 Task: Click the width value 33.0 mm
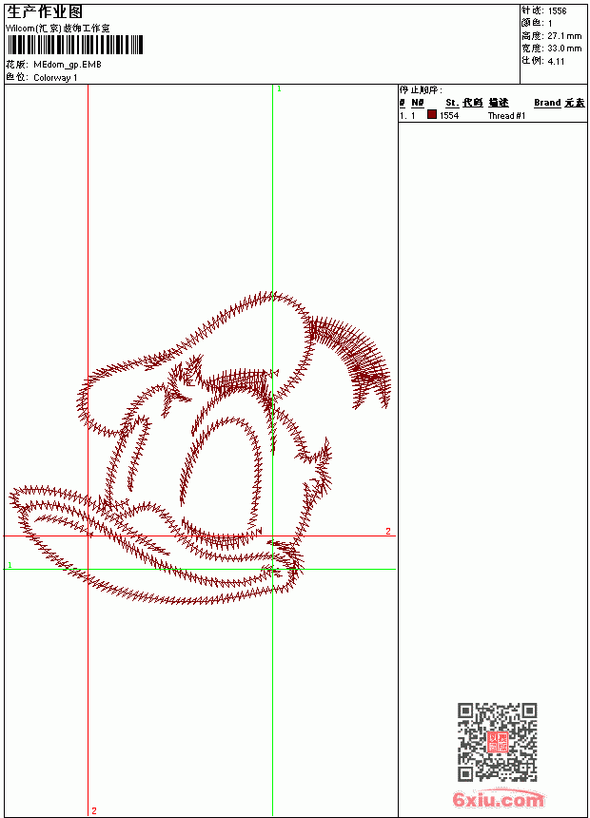(564, 49)
